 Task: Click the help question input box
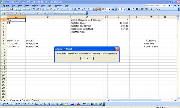[156, 5]
